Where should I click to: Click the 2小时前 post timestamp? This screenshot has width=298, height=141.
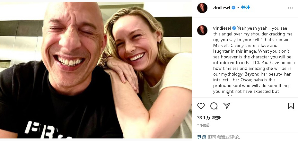pos(203,125)
